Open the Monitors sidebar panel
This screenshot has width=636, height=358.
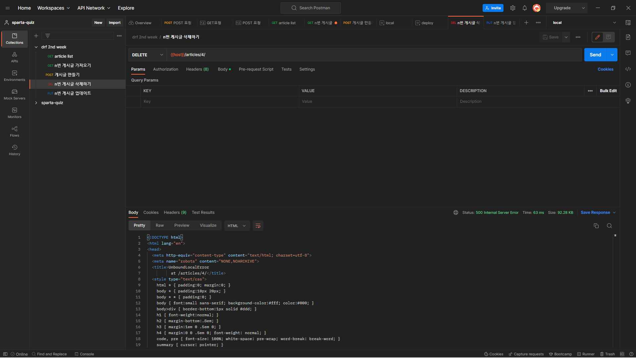click(x=15, y=113)
